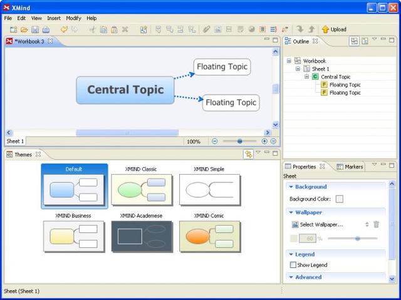Apply the XMIND Academese theme

[142, 233]
